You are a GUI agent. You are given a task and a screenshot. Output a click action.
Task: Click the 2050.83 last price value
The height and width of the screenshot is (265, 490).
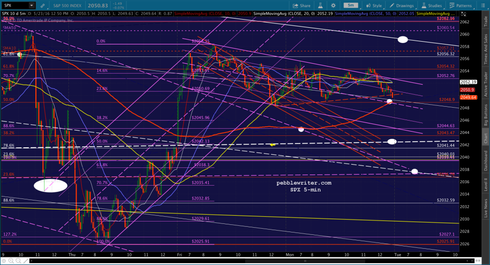(x=98, y=6)
